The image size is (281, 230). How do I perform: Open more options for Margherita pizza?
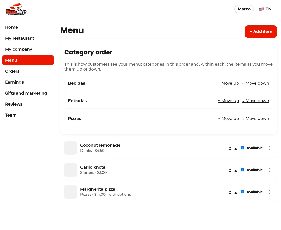pos(270,192)
